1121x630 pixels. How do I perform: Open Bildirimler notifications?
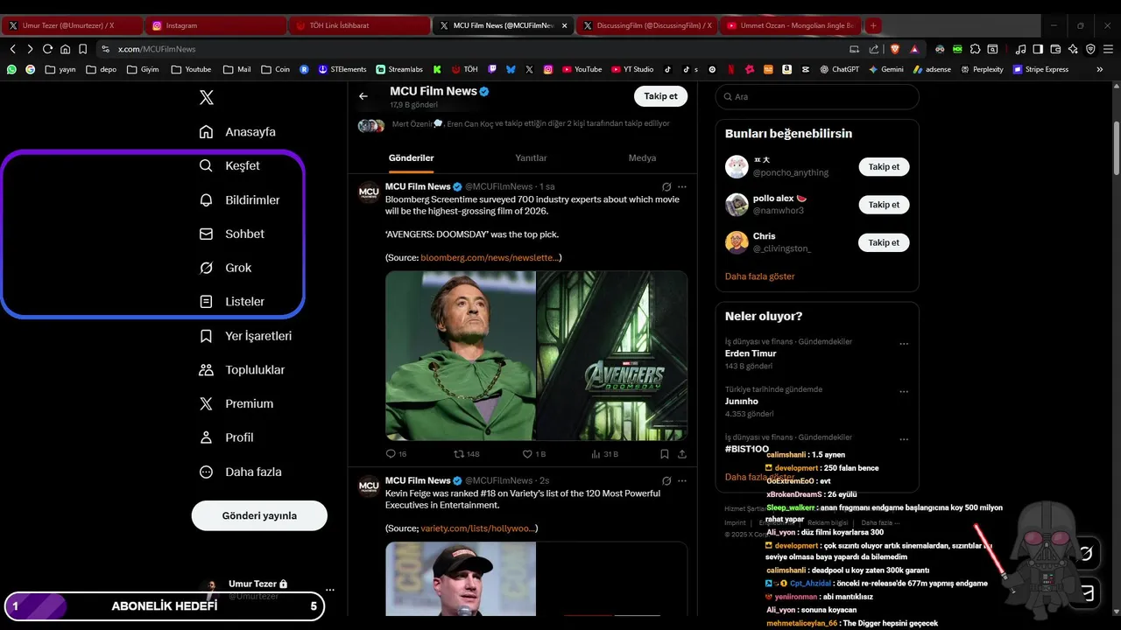[x=239, y=200]
